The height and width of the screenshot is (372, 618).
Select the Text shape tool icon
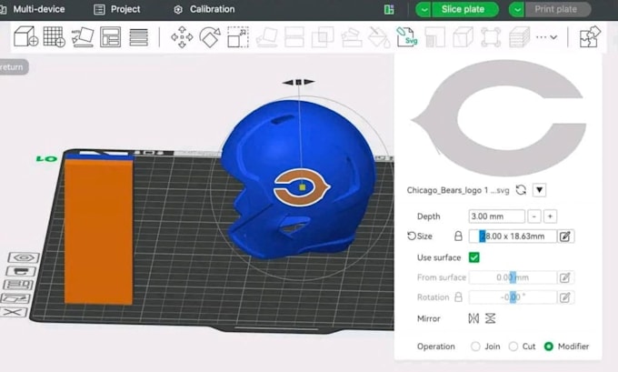pyautogui.click(x=435, y=37)
